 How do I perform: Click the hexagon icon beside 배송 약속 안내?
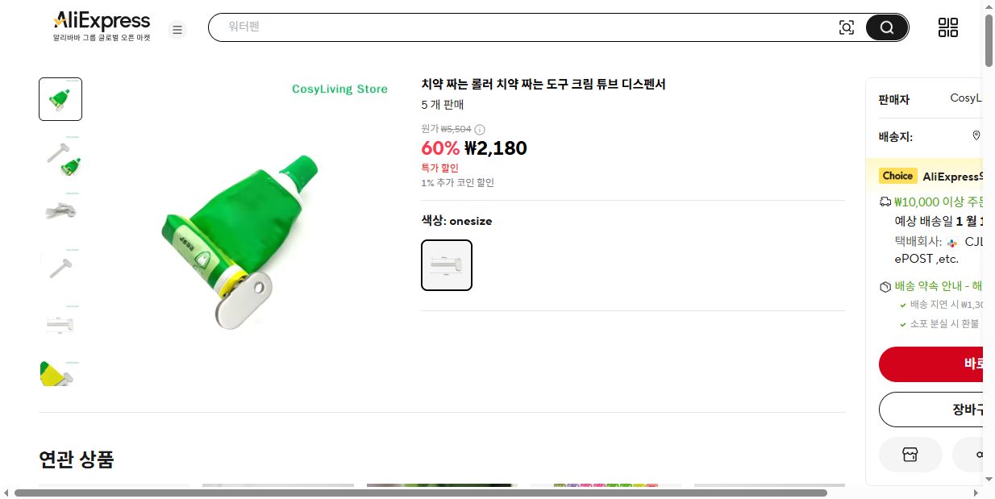(885, 286)
